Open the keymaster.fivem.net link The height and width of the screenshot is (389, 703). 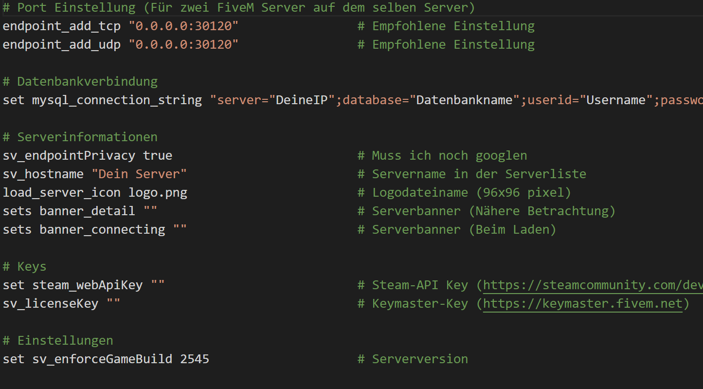pos(583,304)
